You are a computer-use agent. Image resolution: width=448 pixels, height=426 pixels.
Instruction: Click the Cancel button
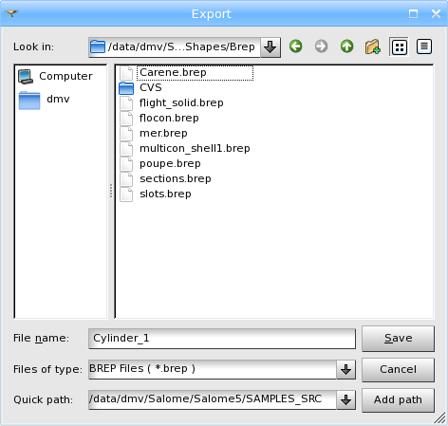click(x=398, y=369)
